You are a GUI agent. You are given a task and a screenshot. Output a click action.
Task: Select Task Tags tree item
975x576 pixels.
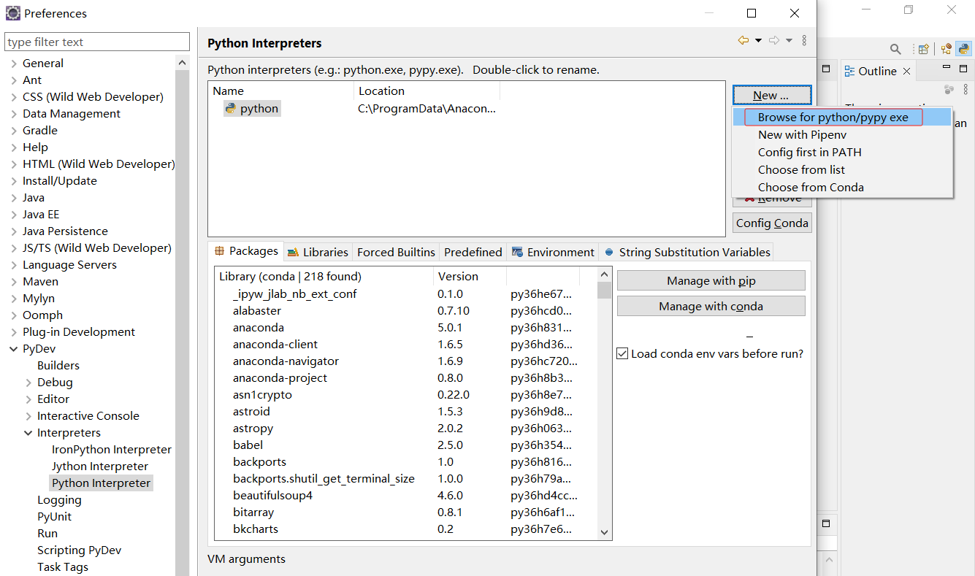[x=63, y=567]
